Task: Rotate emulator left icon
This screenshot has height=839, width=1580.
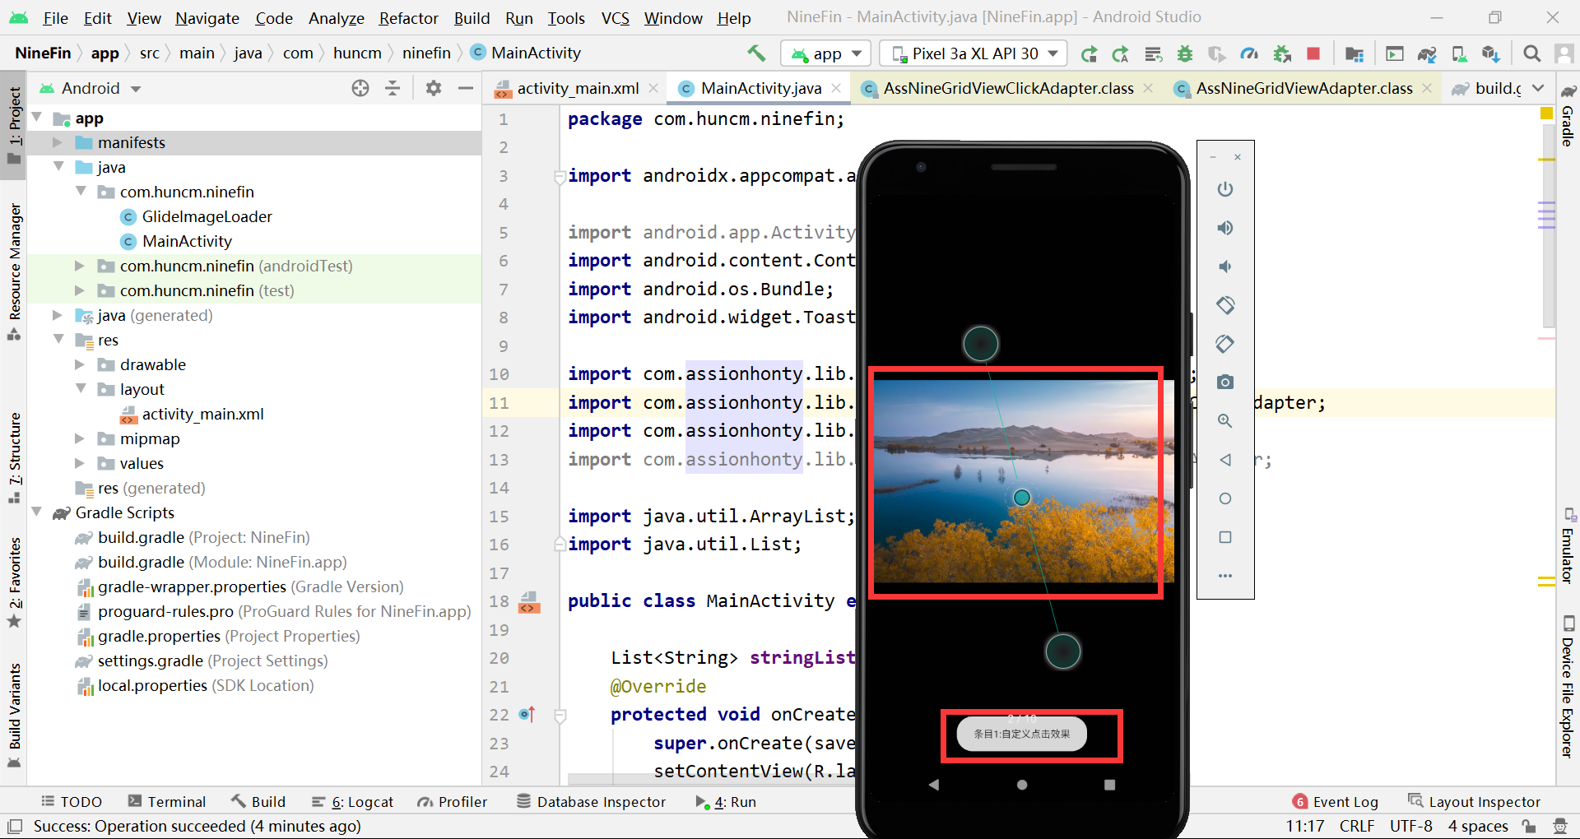Action: pyautogui.click(x=1225, y=305)
